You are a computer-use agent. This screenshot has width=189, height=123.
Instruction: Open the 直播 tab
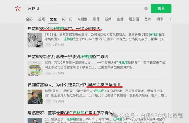(x=120, y=19)
